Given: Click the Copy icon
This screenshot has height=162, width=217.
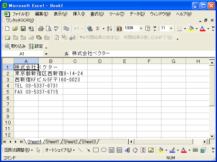Looking at the screenshot, I should click(66, 29).
